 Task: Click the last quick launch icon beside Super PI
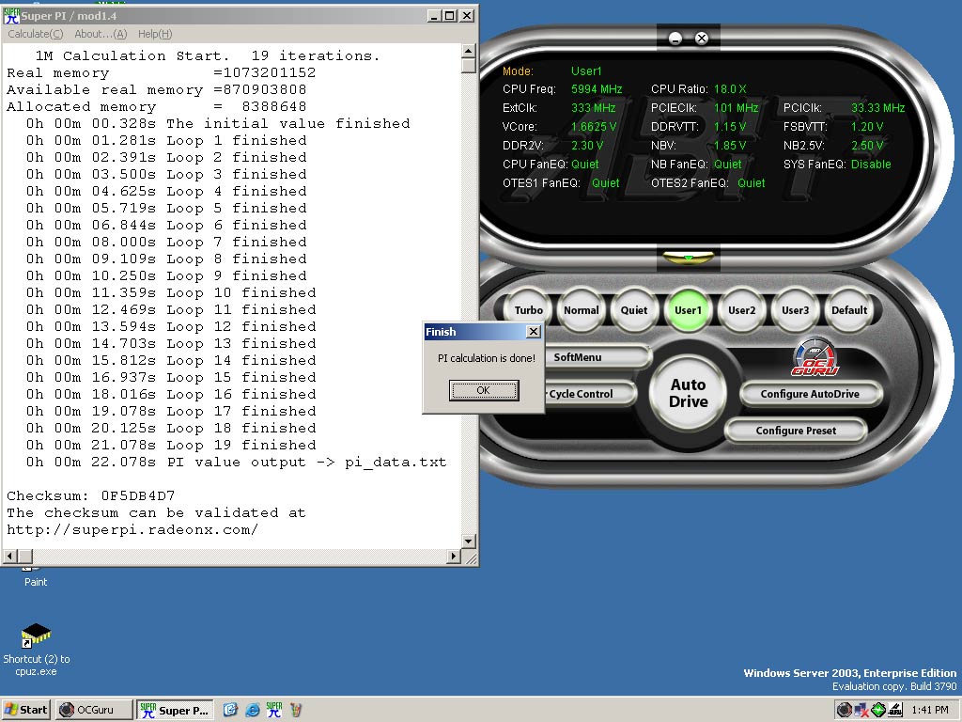coord(296,710)
